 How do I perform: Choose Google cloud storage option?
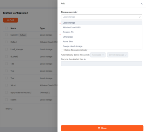click(x=101, y=46)
